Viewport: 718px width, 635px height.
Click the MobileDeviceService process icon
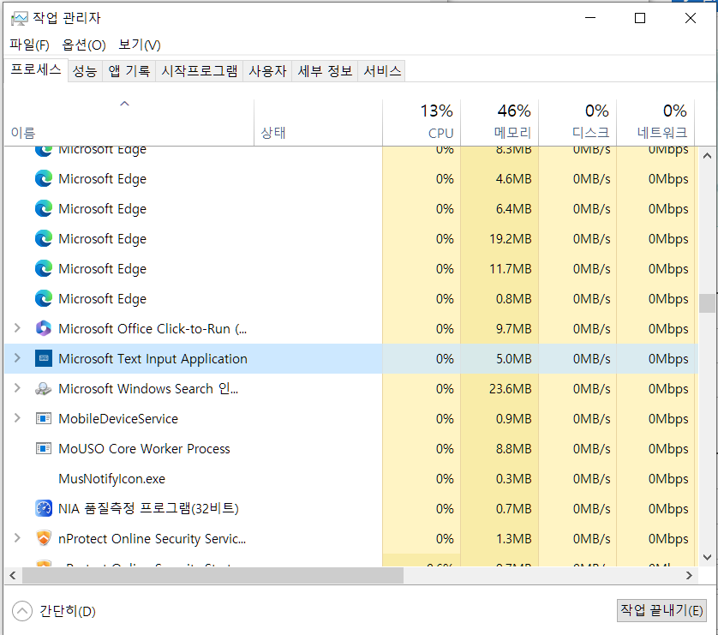point(44,418)
